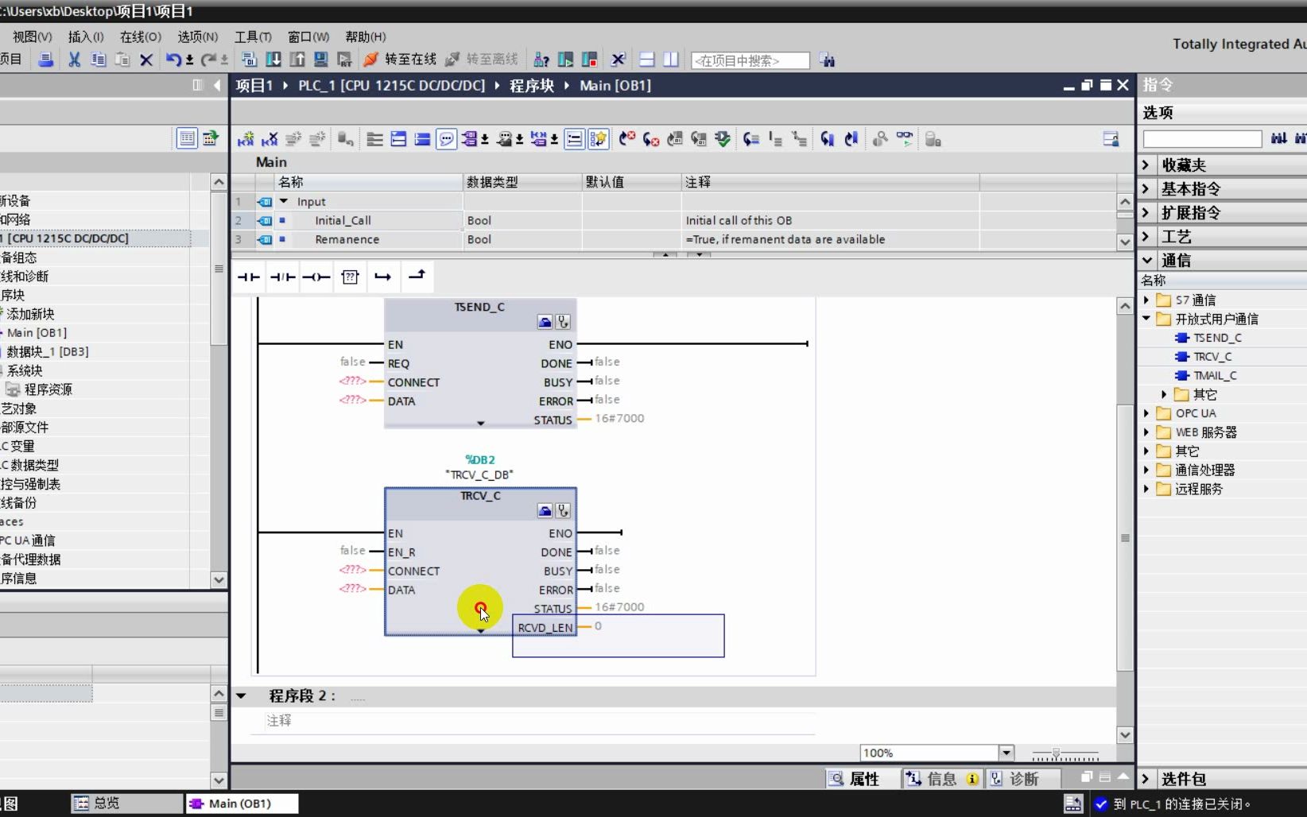
Task: Collapse the Input section in interface table
Action: click(x=284, y=201)
